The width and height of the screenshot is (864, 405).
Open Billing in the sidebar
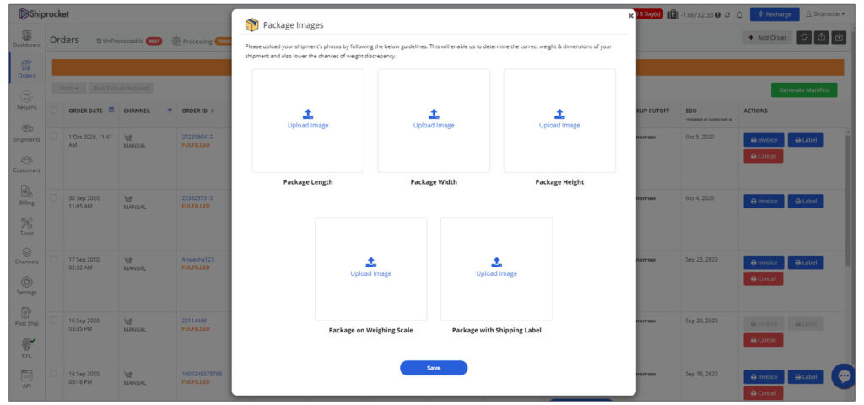26,196
